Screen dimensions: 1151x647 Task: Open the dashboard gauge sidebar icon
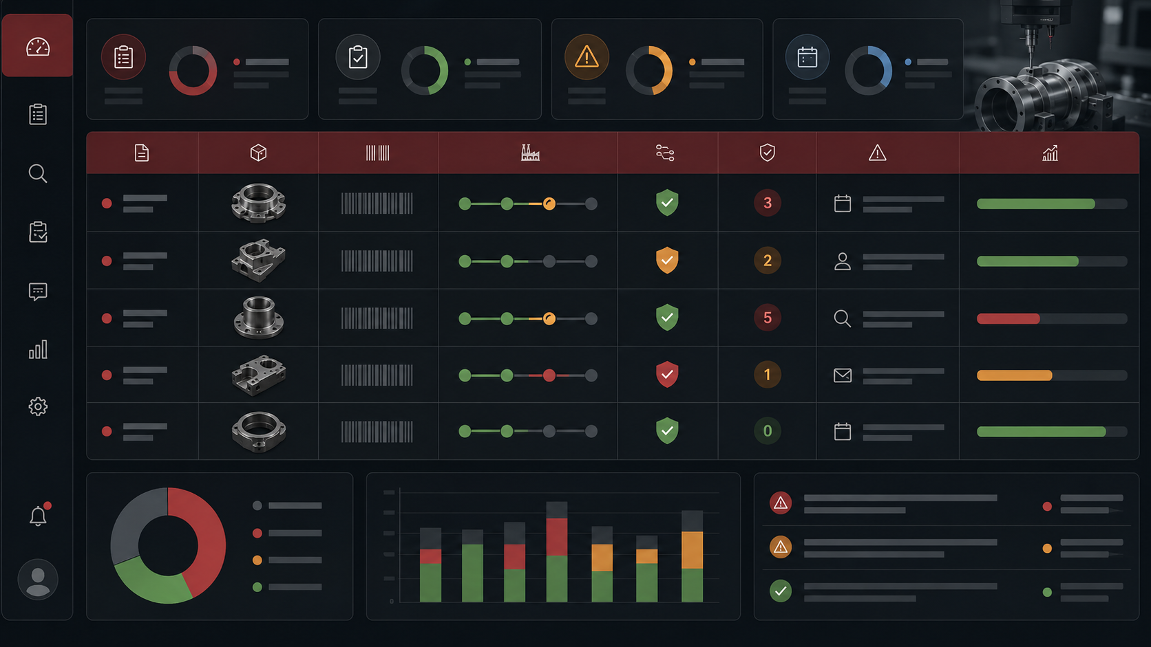(38, 47)
